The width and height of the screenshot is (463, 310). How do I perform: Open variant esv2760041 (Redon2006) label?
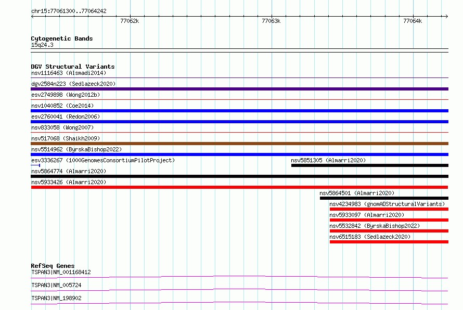pyautogui.click(x=66, y=117)
